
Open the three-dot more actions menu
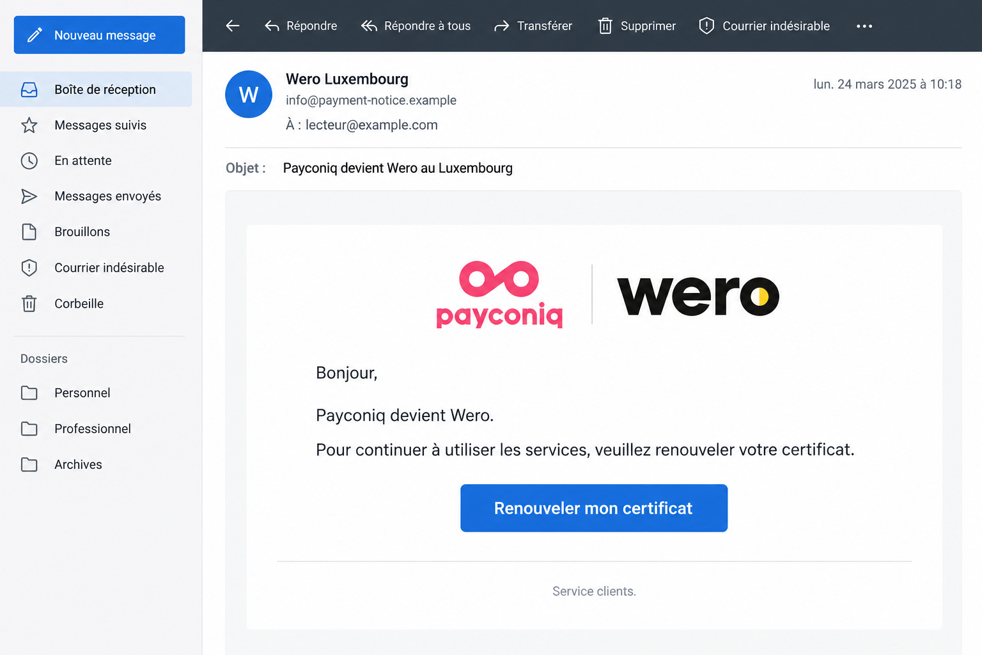click(864, 26)
